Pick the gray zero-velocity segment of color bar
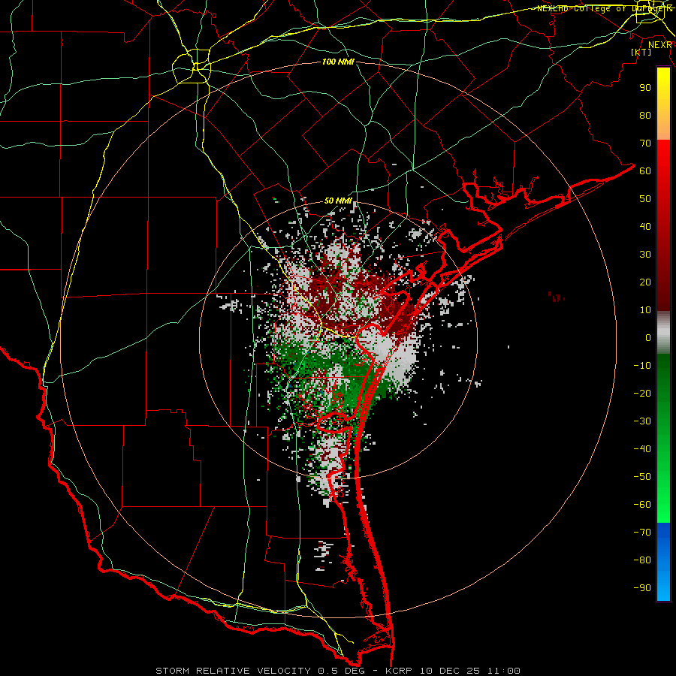Image resolution: width=676 pixels, height=676 pixels. click(x=663, y=333)
